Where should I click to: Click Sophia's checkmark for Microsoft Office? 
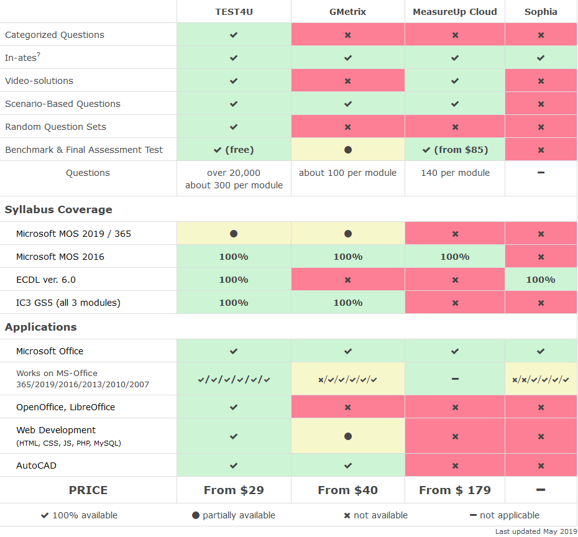coord(541,351)
